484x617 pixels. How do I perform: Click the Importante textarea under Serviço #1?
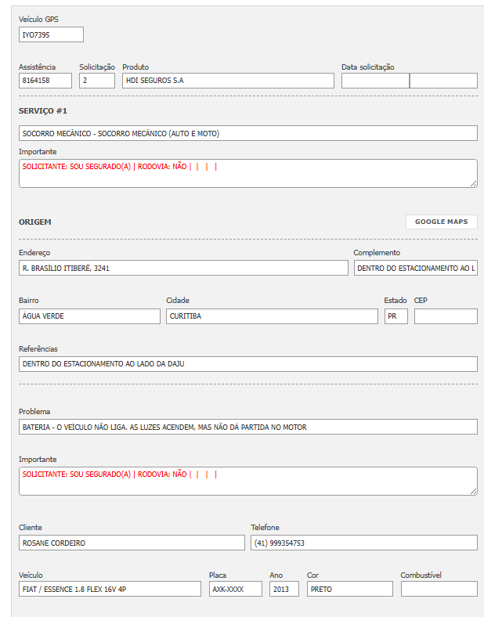247,173
